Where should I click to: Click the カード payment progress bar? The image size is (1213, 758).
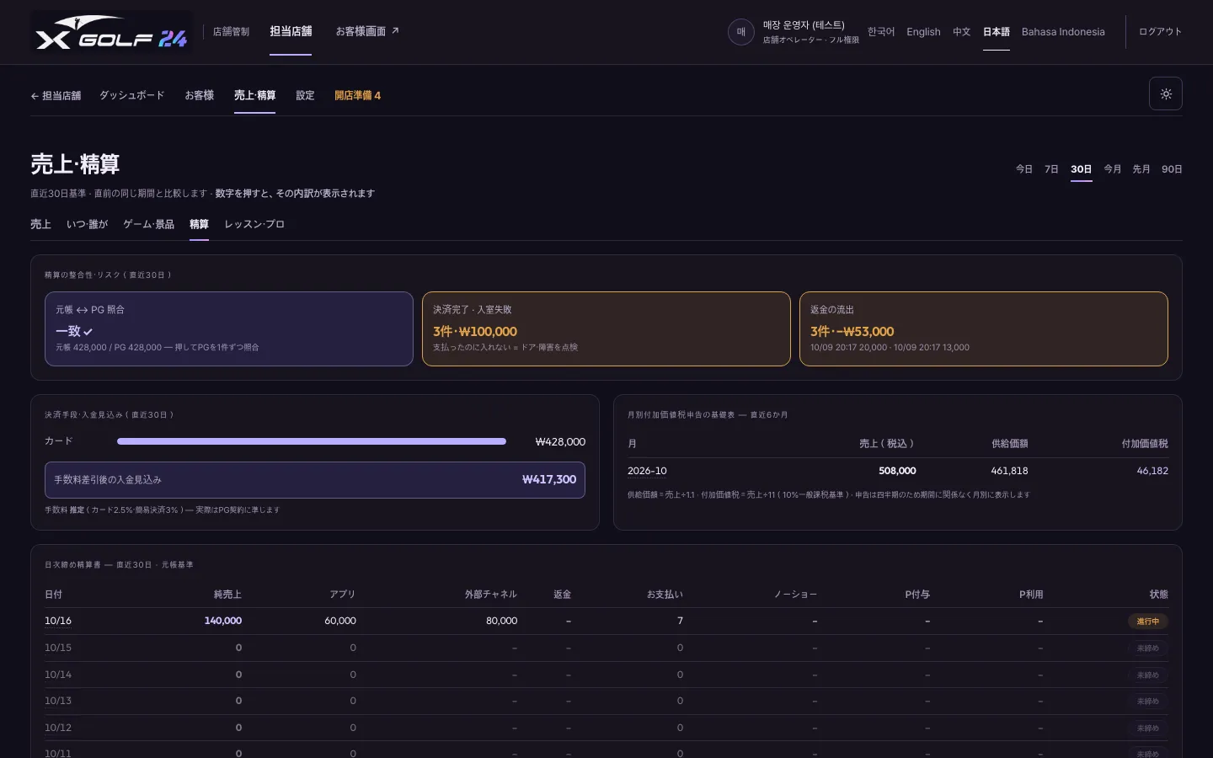click(x=312, y=441)
